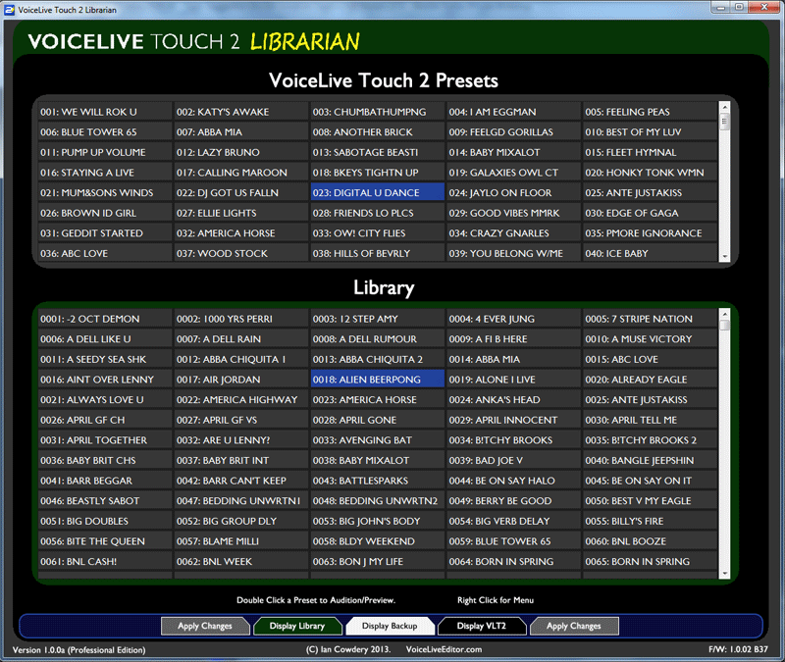Select library entry ALIEN BEERPONG
This screenshot has width=785, height=662.
tap(377, 380)
